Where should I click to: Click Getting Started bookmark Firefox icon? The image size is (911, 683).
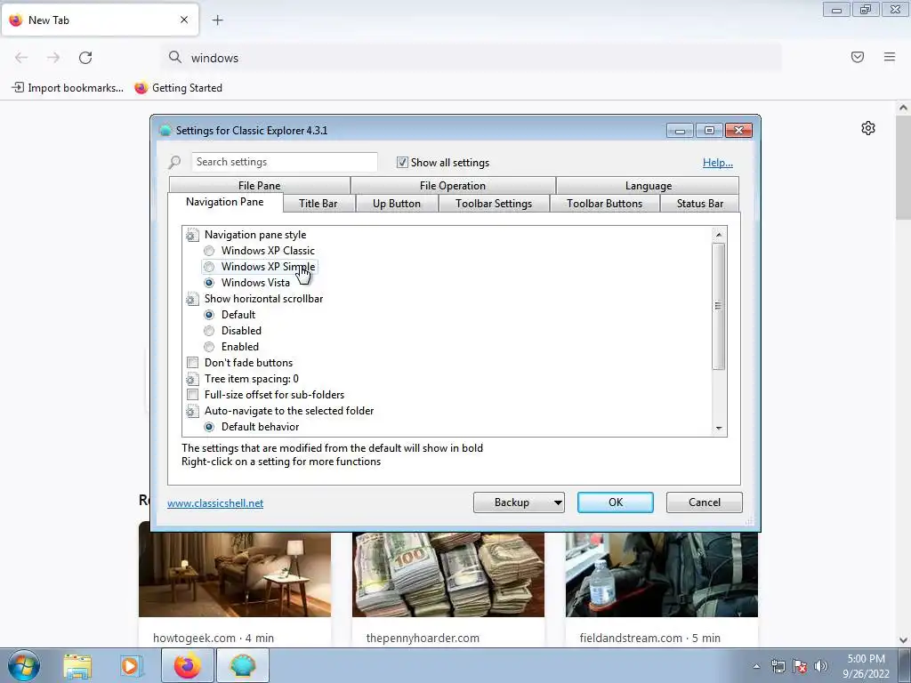click(x=141, y=88)
